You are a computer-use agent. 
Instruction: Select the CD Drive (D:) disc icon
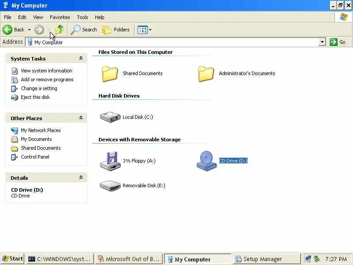(207, 161)
